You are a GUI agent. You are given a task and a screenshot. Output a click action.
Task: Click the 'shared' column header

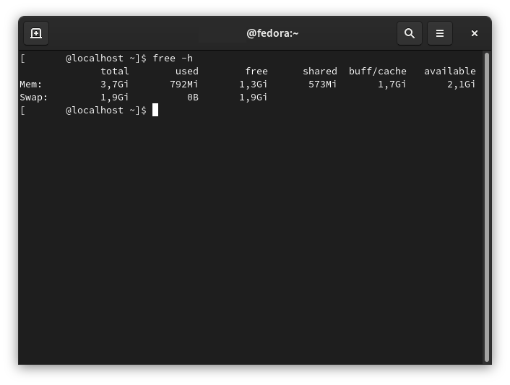click(320, 72)
